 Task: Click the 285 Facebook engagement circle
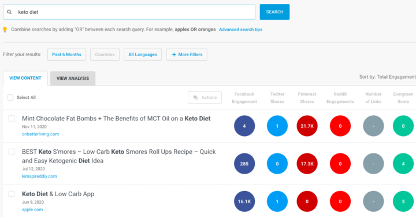244,164
